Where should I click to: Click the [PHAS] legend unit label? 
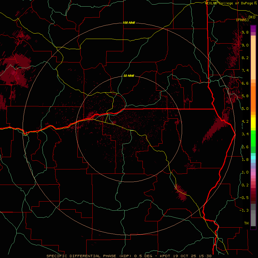242,20
